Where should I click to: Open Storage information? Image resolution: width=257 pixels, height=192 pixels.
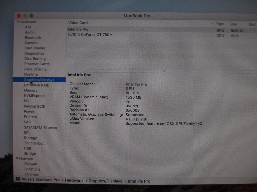click(x=30, y=138)
